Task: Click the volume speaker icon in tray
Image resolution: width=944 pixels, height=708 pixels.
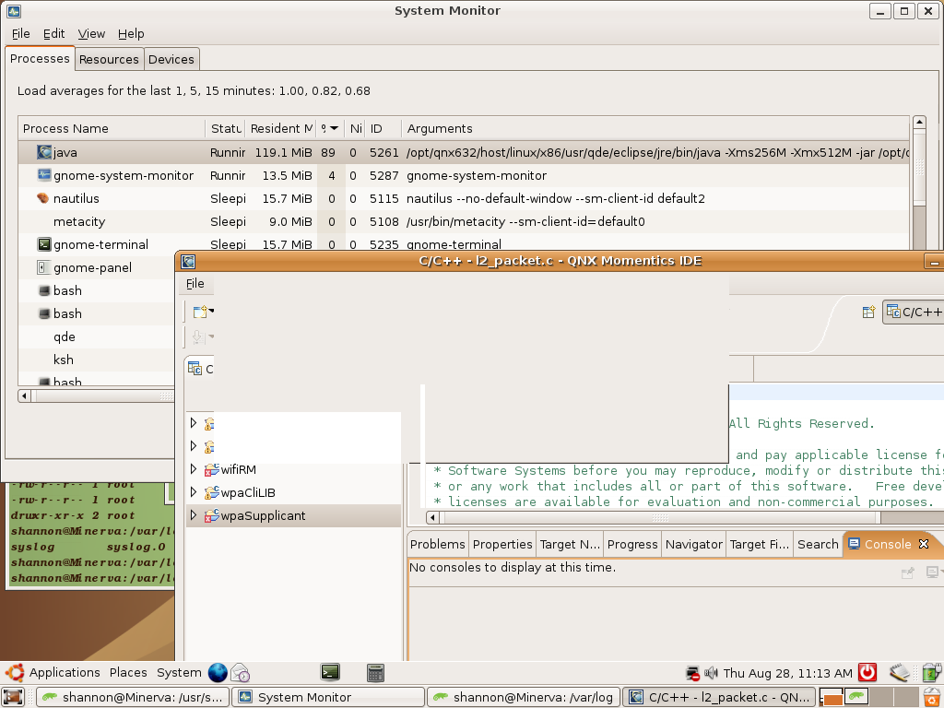Action: pyautogui.click(x=711, y=673)
